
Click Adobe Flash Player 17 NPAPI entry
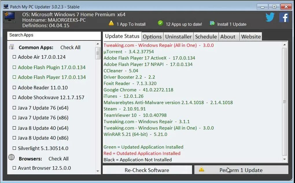click(x=148, y=64)
